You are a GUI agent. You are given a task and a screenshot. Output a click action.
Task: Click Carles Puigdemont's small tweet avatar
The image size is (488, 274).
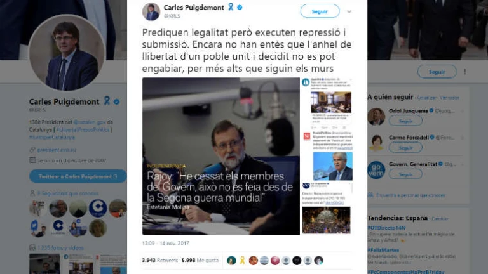[x=151, y=11]
